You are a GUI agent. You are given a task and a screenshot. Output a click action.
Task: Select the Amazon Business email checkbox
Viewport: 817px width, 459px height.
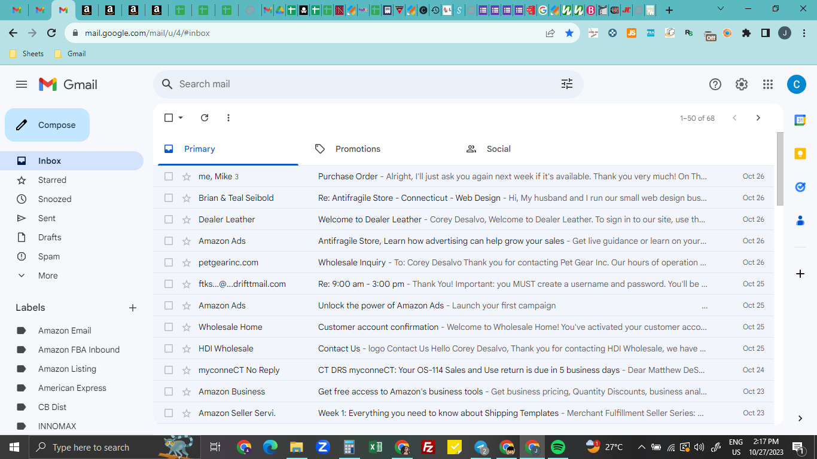tap(169, 391)
